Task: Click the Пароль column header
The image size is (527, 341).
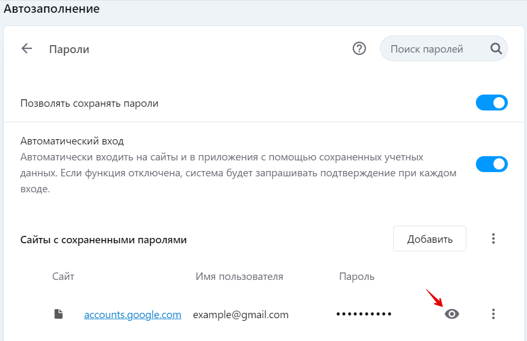Action: (357, 276)
